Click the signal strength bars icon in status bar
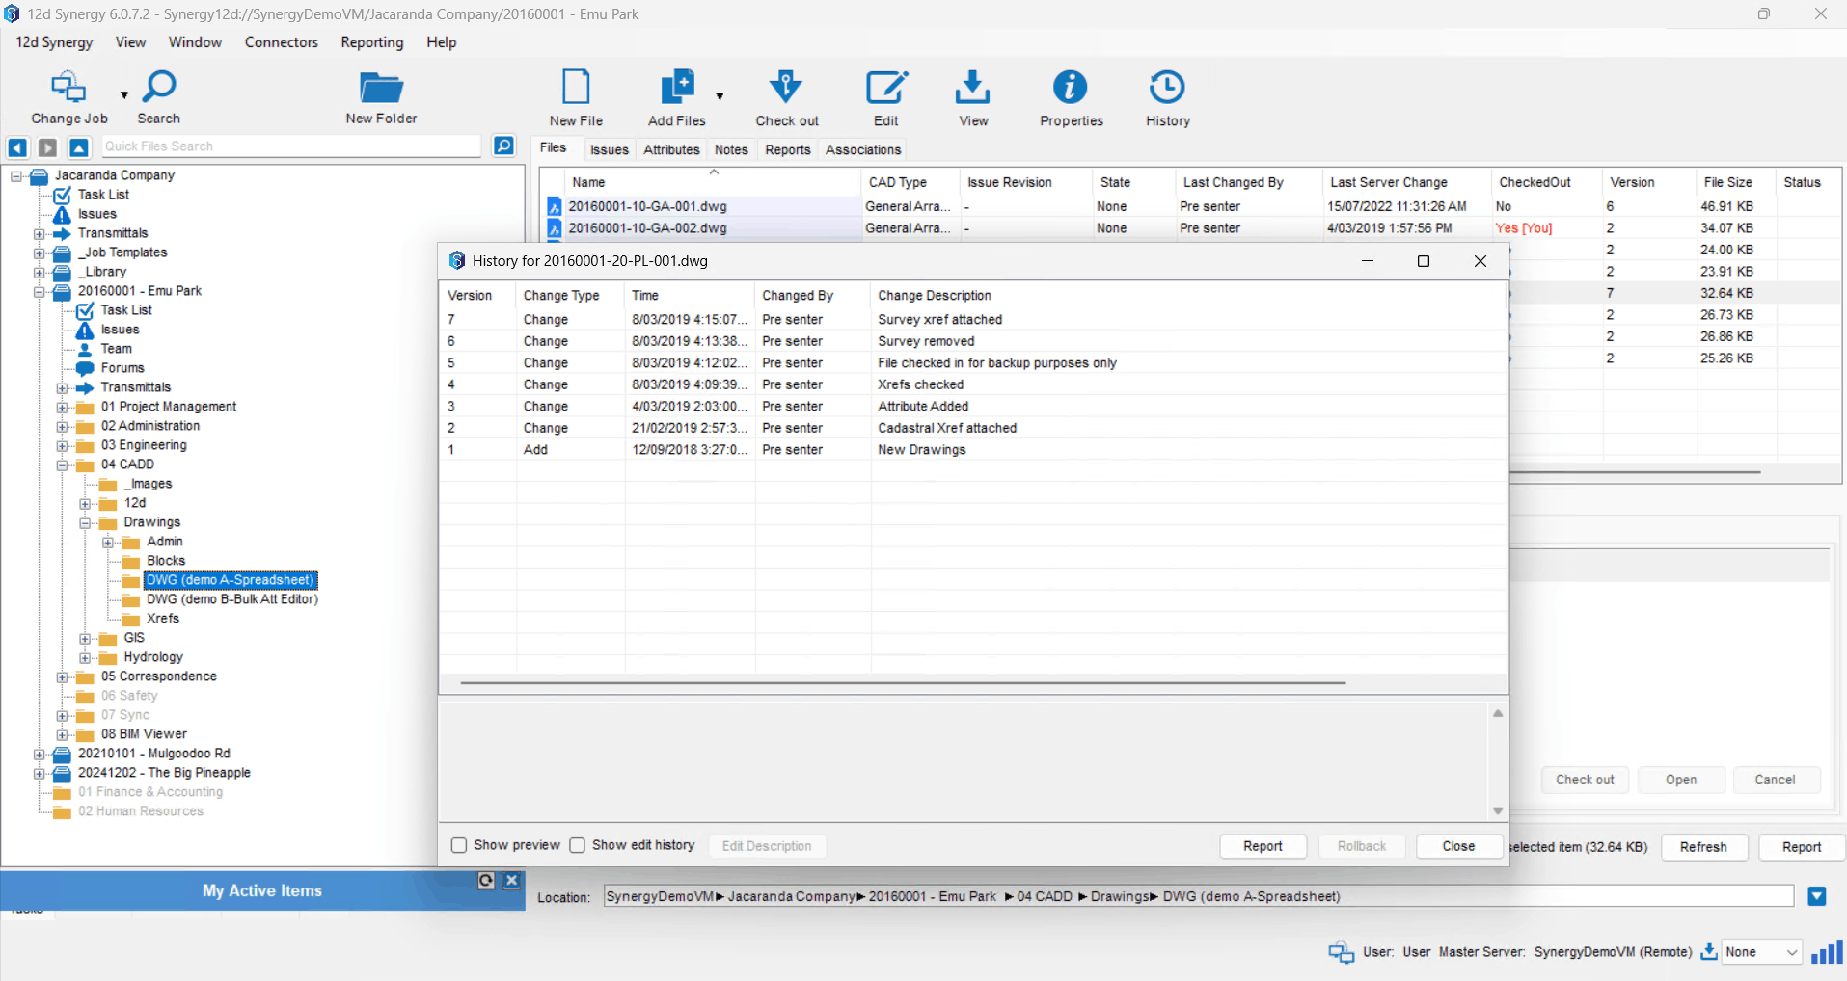This screenshot has width=1847, height=981. click(1827, 952)
